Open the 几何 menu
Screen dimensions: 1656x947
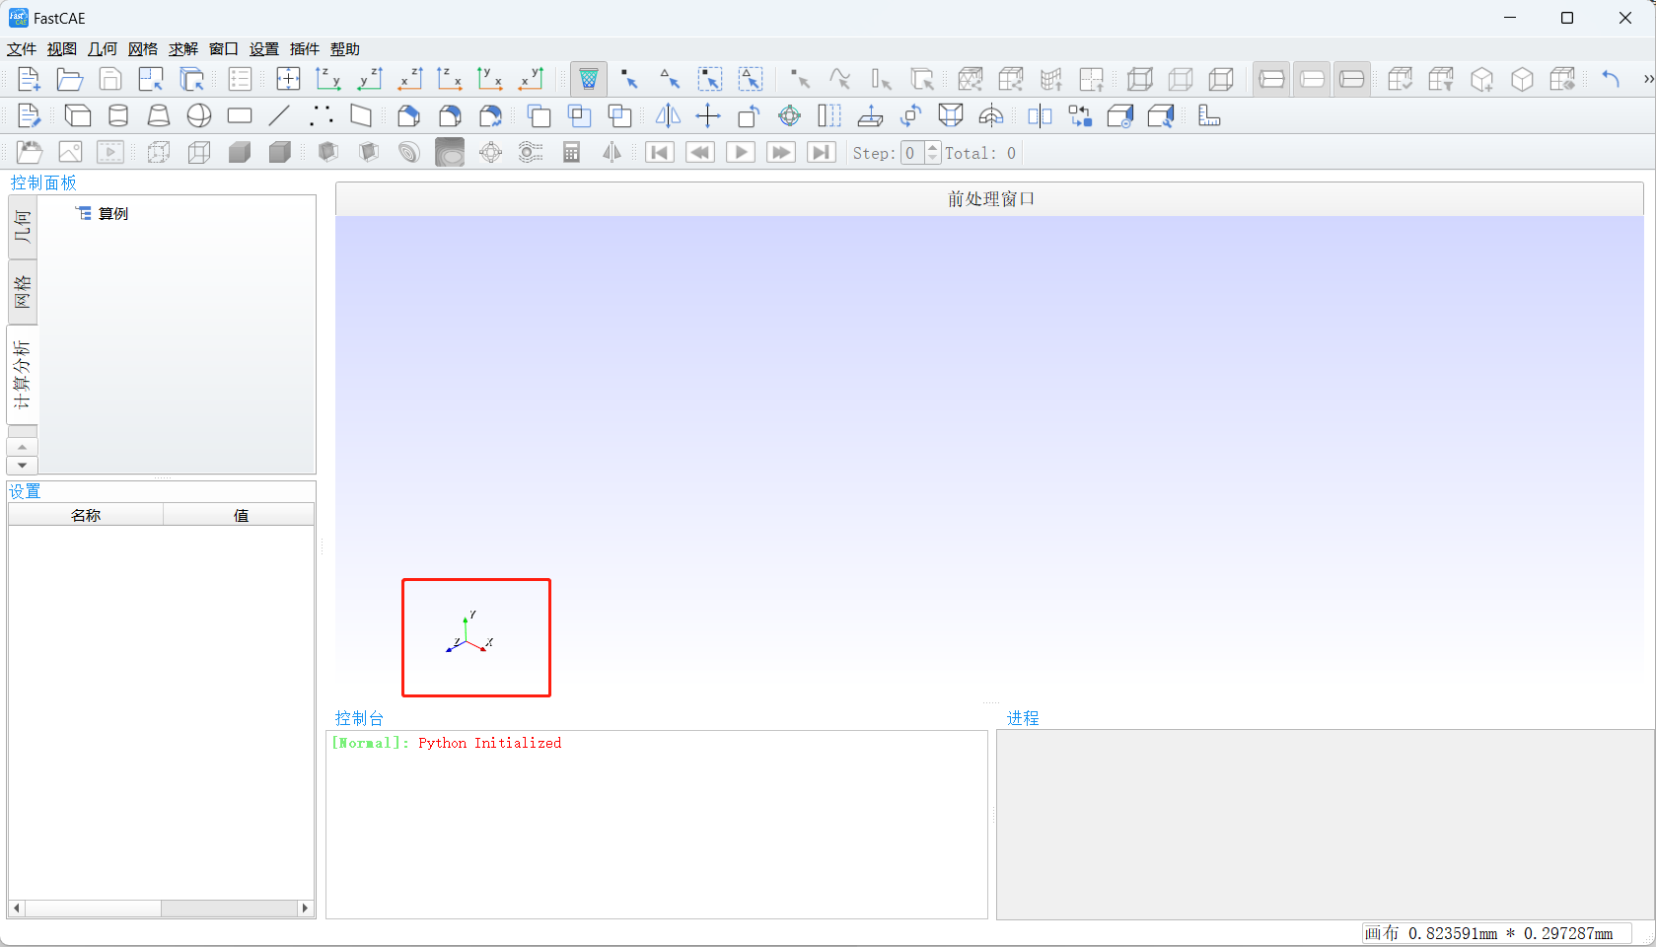click(103, 49)
